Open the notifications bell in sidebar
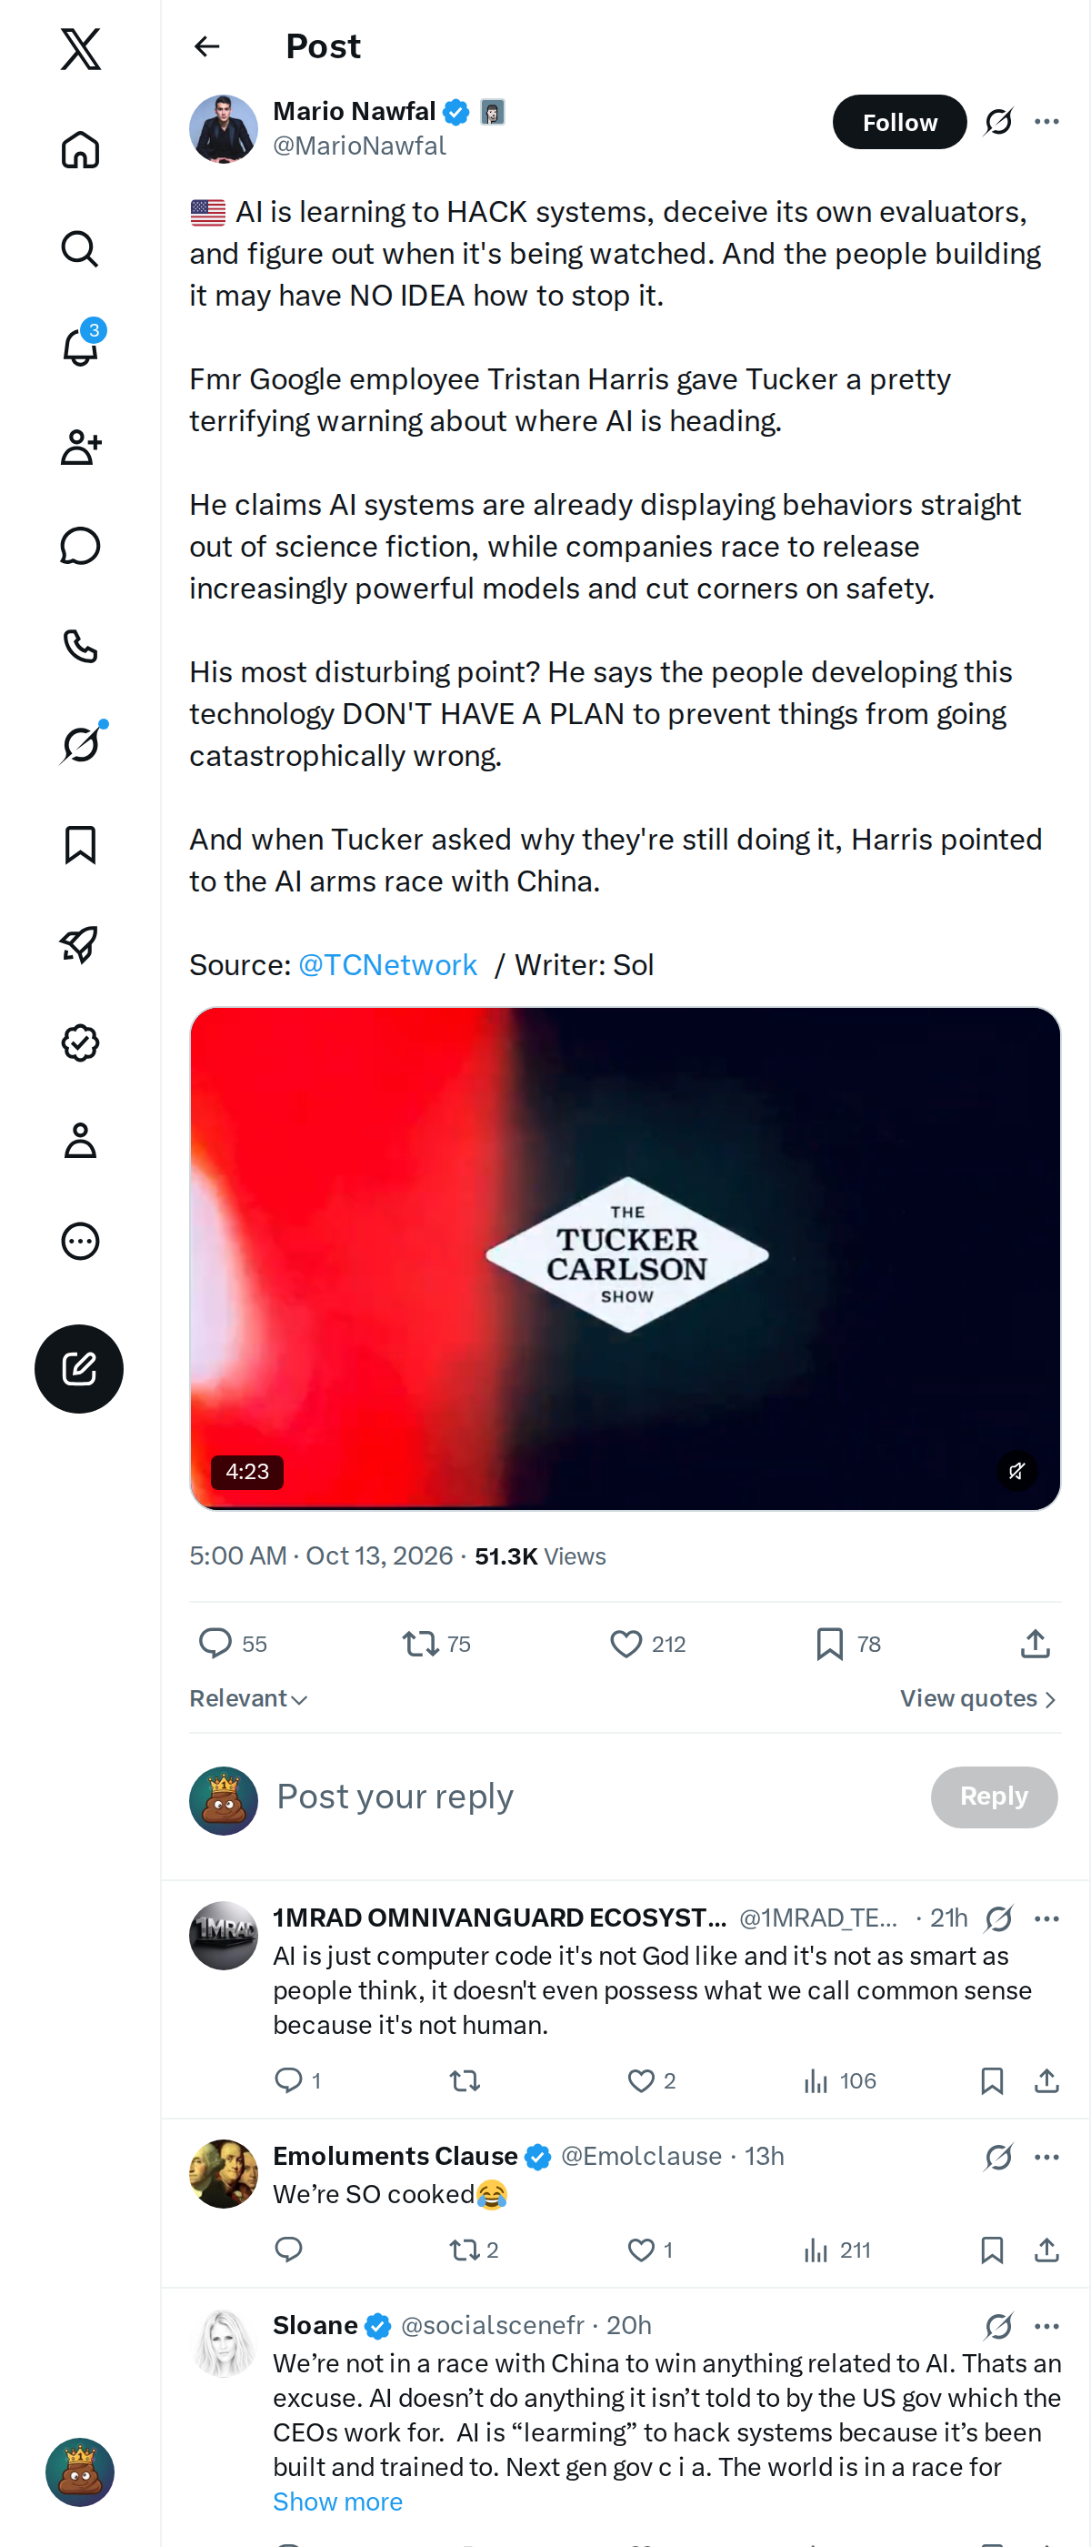This screenshot has width=1091, height=2547. tap(80, 347)
